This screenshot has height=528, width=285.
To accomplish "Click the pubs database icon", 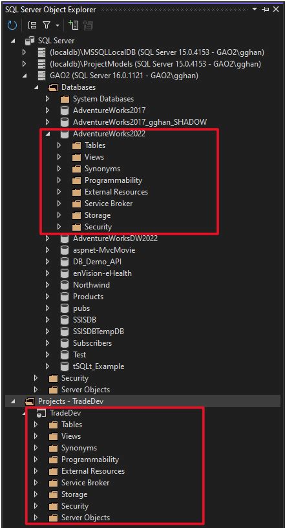I will [x=65, y=308].
